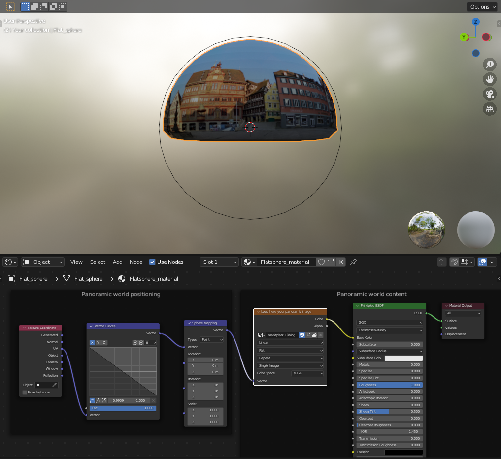Unlink the Flatsphere_material with the X button
501x459 pixels.
(341, 262)
